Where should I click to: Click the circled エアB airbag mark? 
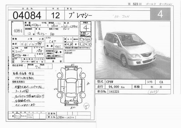pos(88,39)
